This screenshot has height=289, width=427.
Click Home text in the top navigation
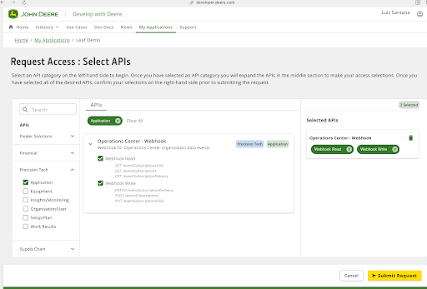click(x=22, y=27)
